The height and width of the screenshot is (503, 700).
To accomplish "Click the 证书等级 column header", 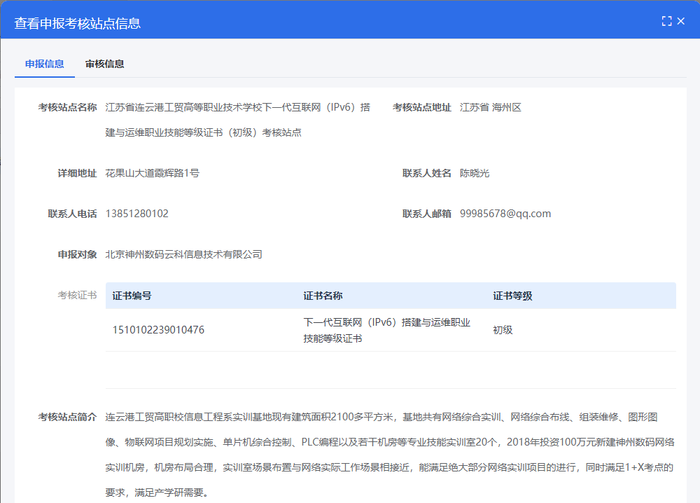I will coord(512,296).
